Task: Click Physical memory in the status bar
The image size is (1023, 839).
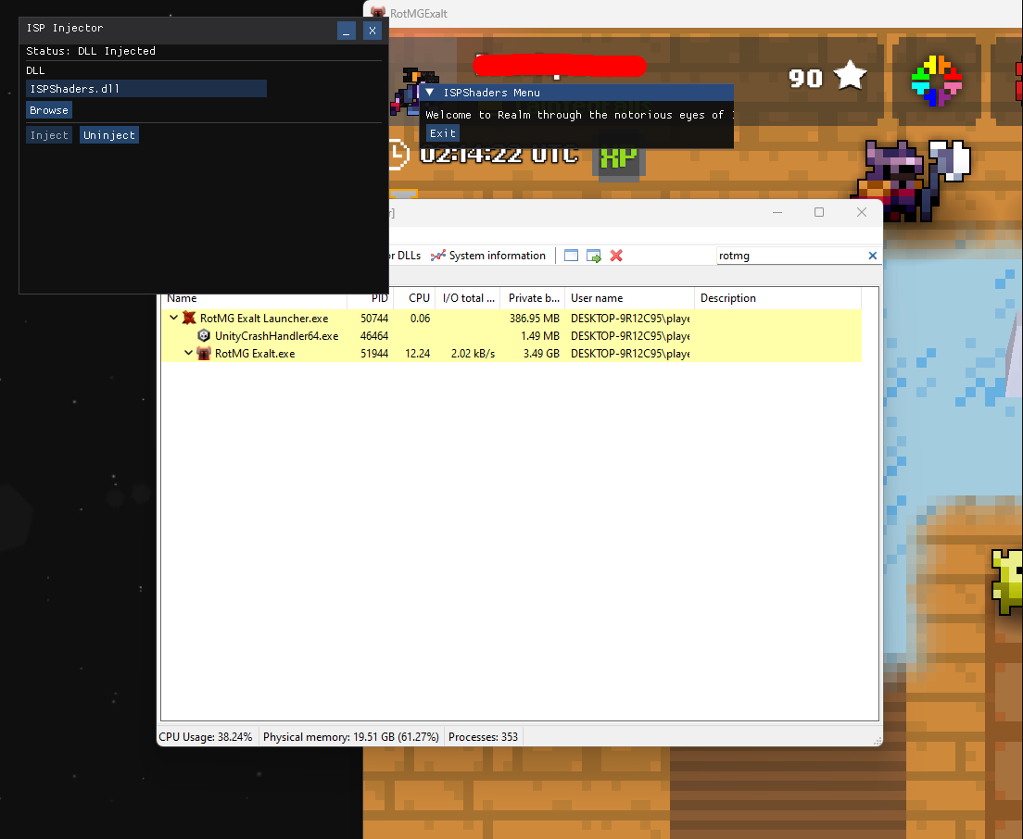Action: [x=351, y=736]
